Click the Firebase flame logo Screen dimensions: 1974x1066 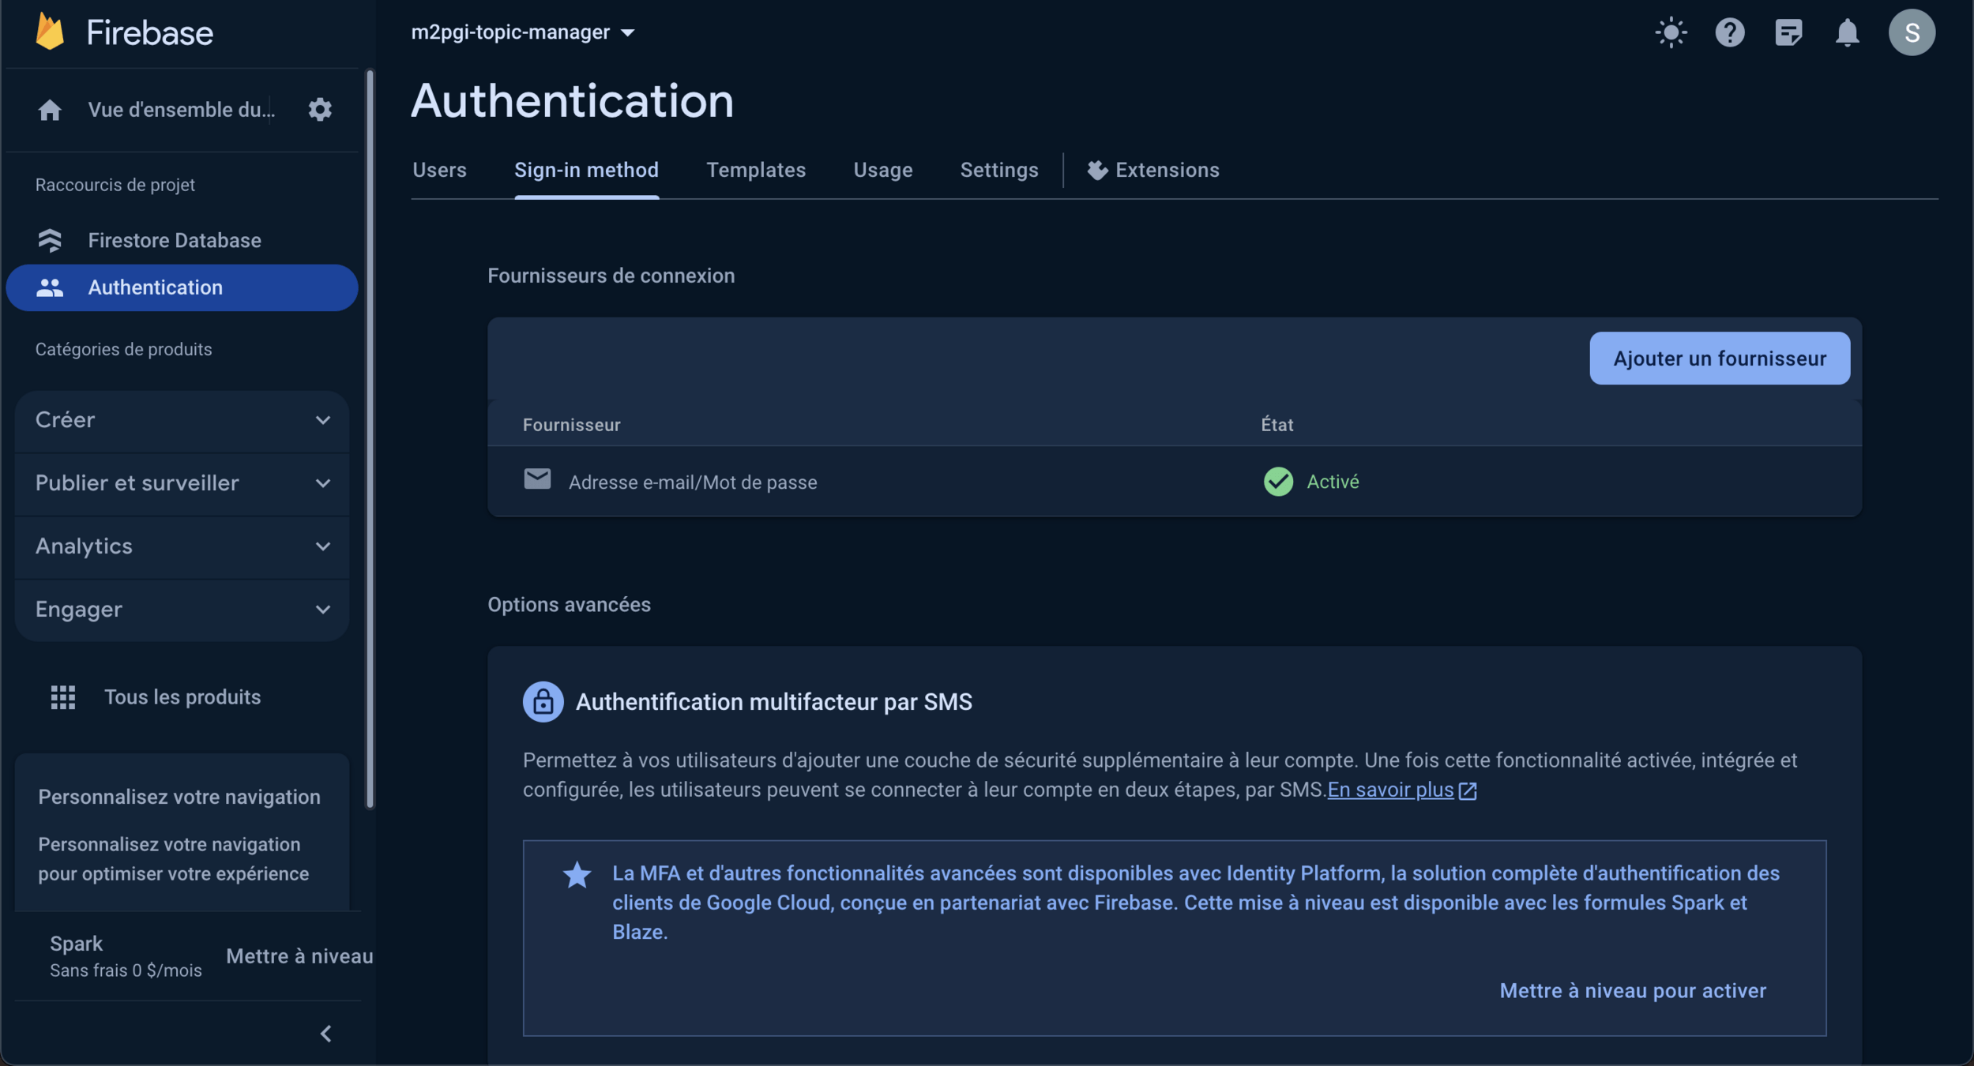point(50,32)
